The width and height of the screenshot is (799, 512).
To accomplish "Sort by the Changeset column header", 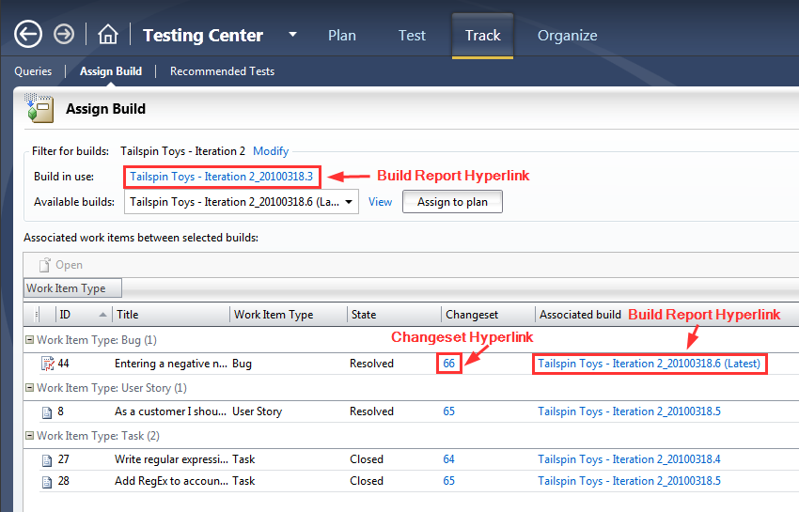I will (472, 315).
